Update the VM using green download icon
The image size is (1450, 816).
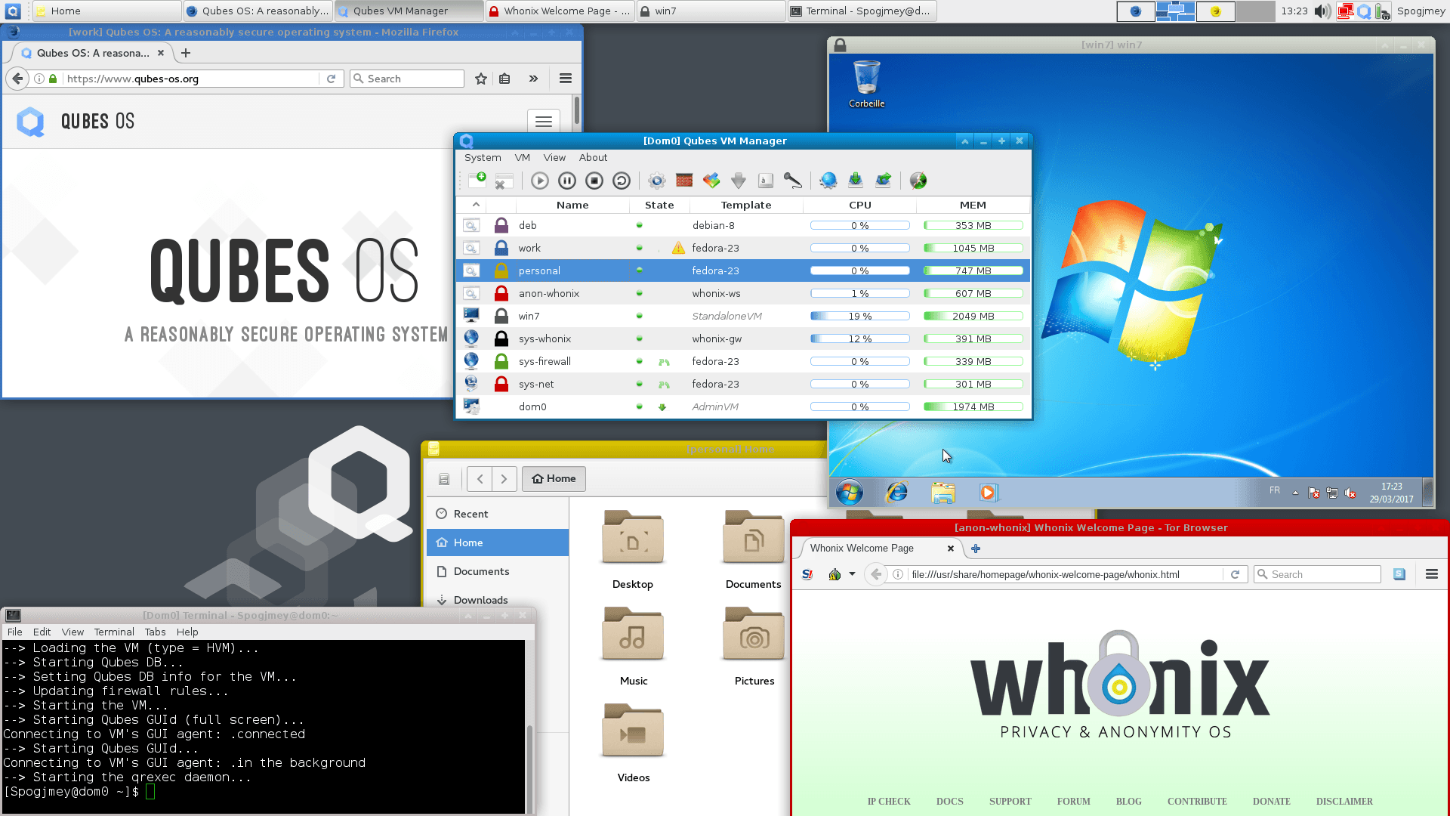856,181
